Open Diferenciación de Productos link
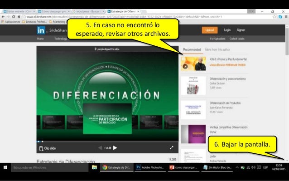289x181 pixels. click(225, 103)
